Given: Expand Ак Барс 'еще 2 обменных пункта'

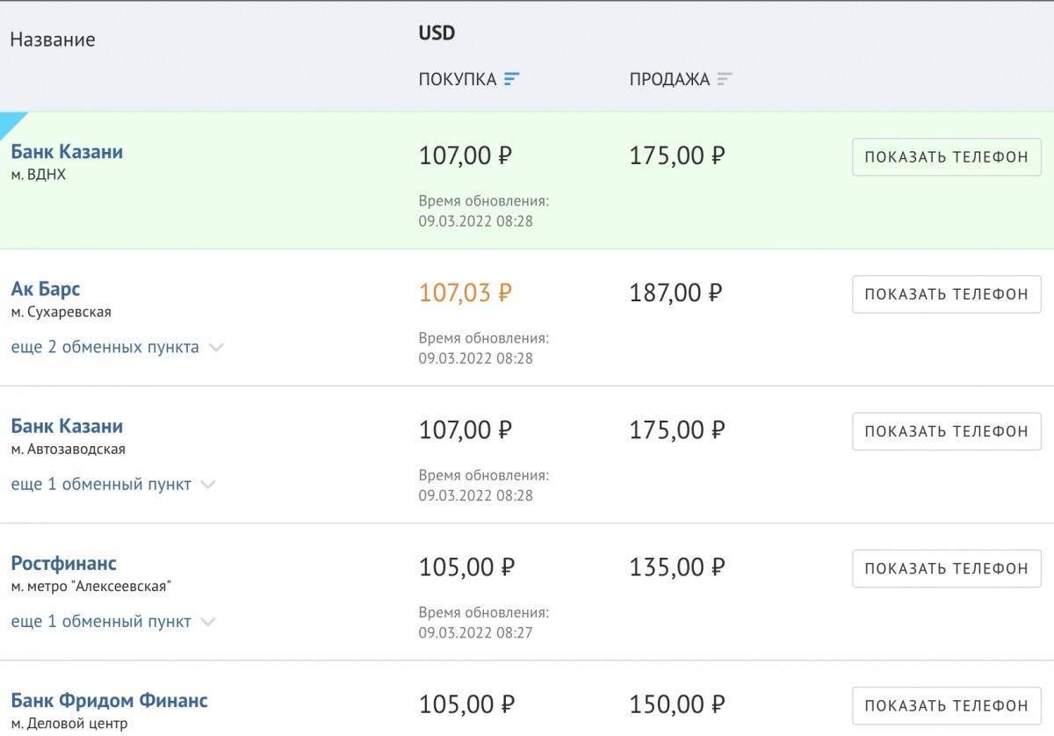Looking at the screenshot, I should [117, 347].
